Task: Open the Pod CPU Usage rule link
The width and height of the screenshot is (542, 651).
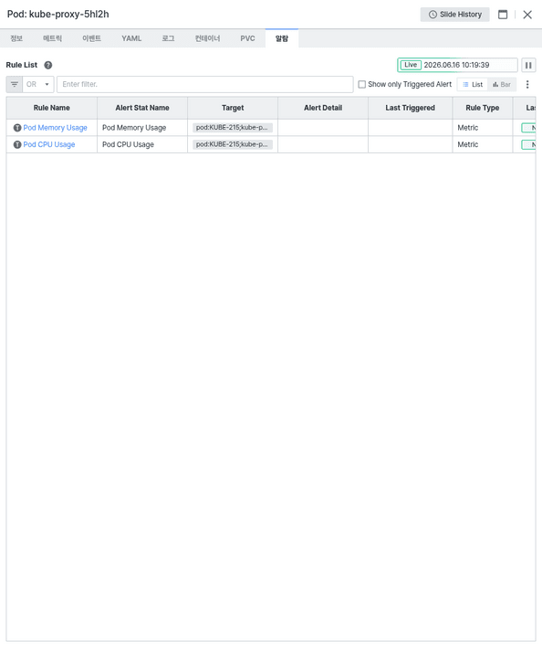Action: [x=49, y=144]
